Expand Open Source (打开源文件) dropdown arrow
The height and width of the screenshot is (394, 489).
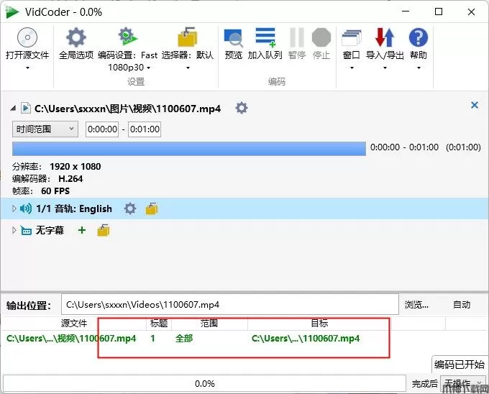tap(28, 68)
